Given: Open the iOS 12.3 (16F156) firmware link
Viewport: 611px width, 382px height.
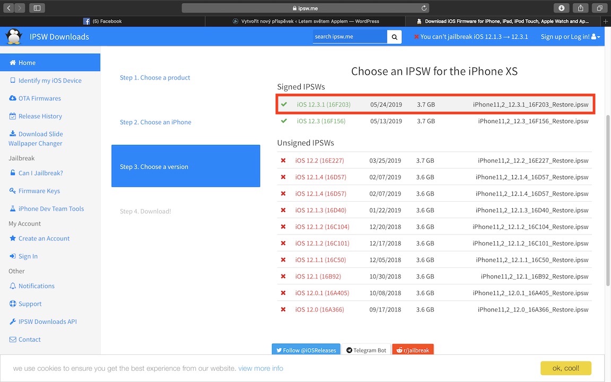Looking at the screenshot, I should click(321, 121).
